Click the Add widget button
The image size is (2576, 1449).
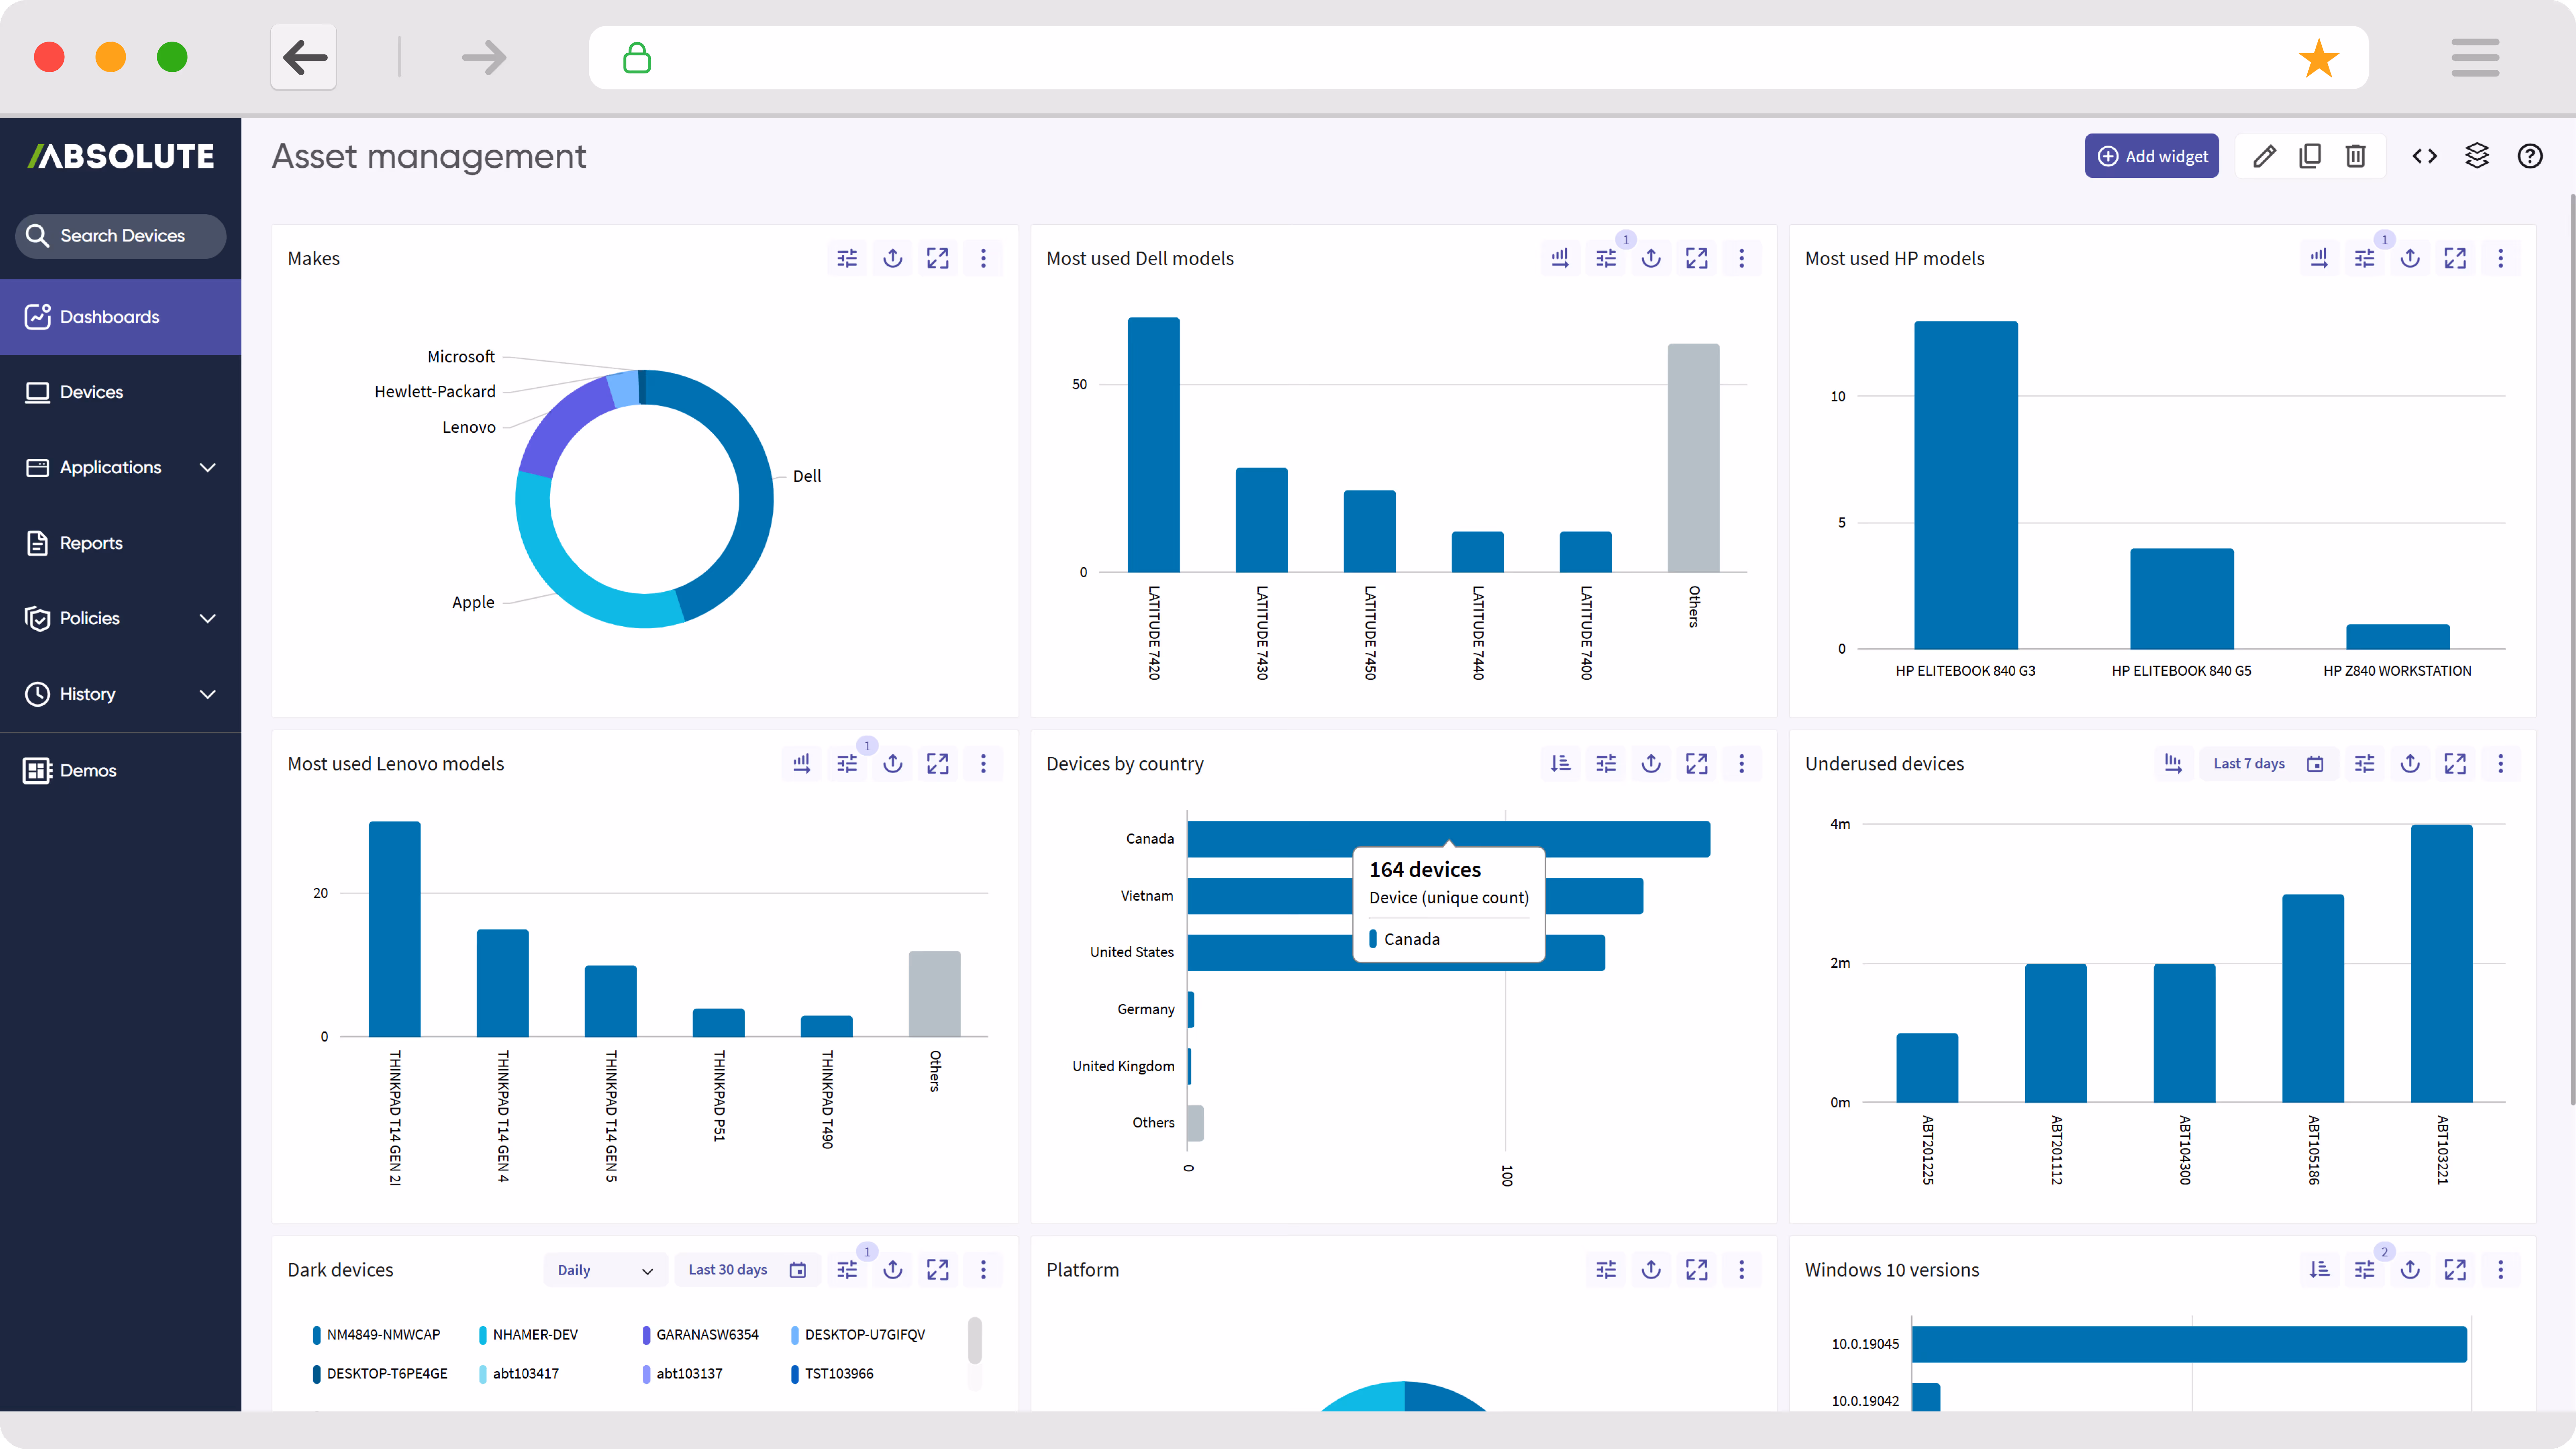click(x=2151, y=156)
